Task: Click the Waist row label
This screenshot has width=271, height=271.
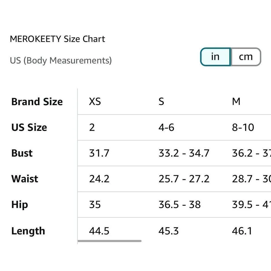Action: tap(25, 179)
